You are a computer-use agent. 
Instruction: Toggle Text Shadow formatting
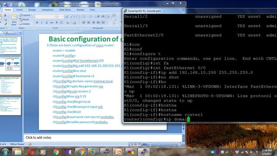click(57, 23)
